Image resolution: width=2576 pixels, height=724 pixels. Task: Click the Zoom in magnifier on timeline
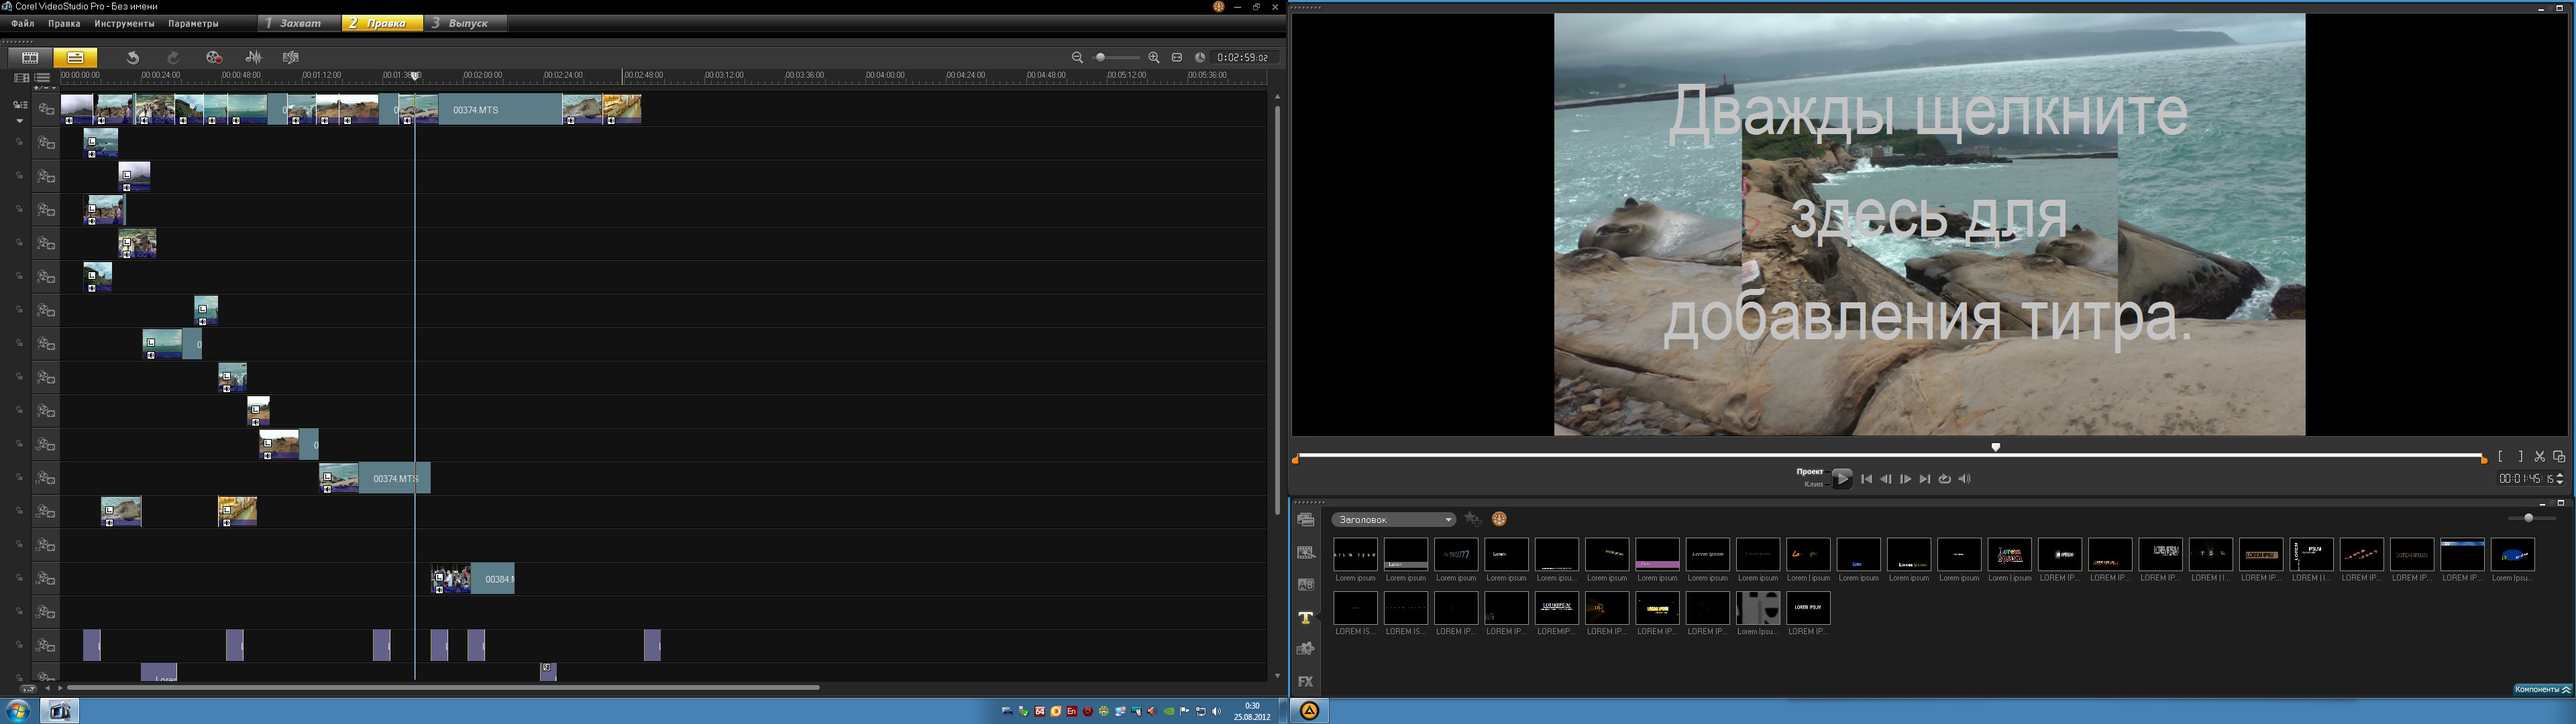1154,58
